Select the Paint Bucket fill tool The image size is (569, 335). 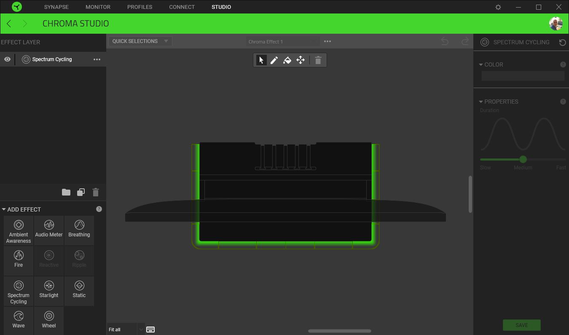click(287, 60)
